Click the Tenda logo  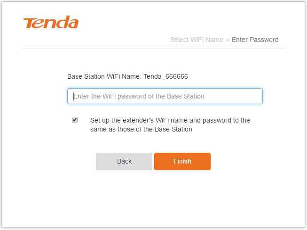[x=51, y=23]
